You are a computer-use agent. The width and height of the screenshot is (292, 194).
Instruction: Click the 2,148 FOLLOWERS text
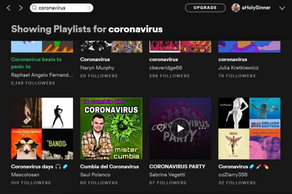(33, 83)
